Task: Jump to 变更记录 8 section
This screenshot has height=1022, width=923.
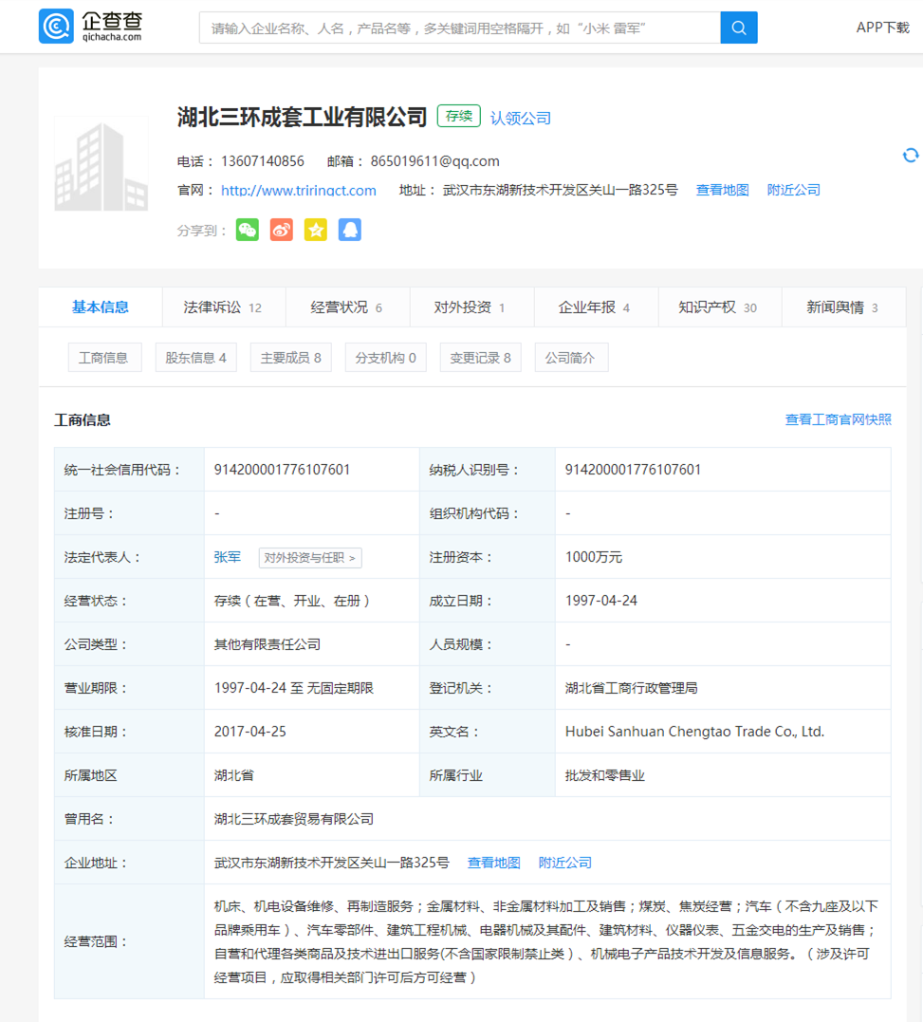Action: coord(480,358)
